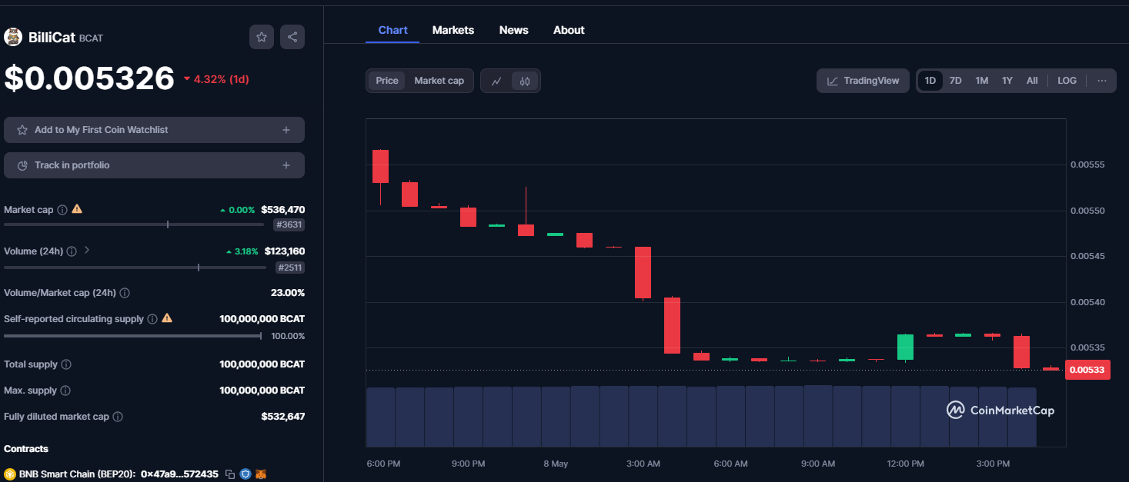Open TradingView chart mode
This screenshot has width=1129, height=482.
coord(863,81)
